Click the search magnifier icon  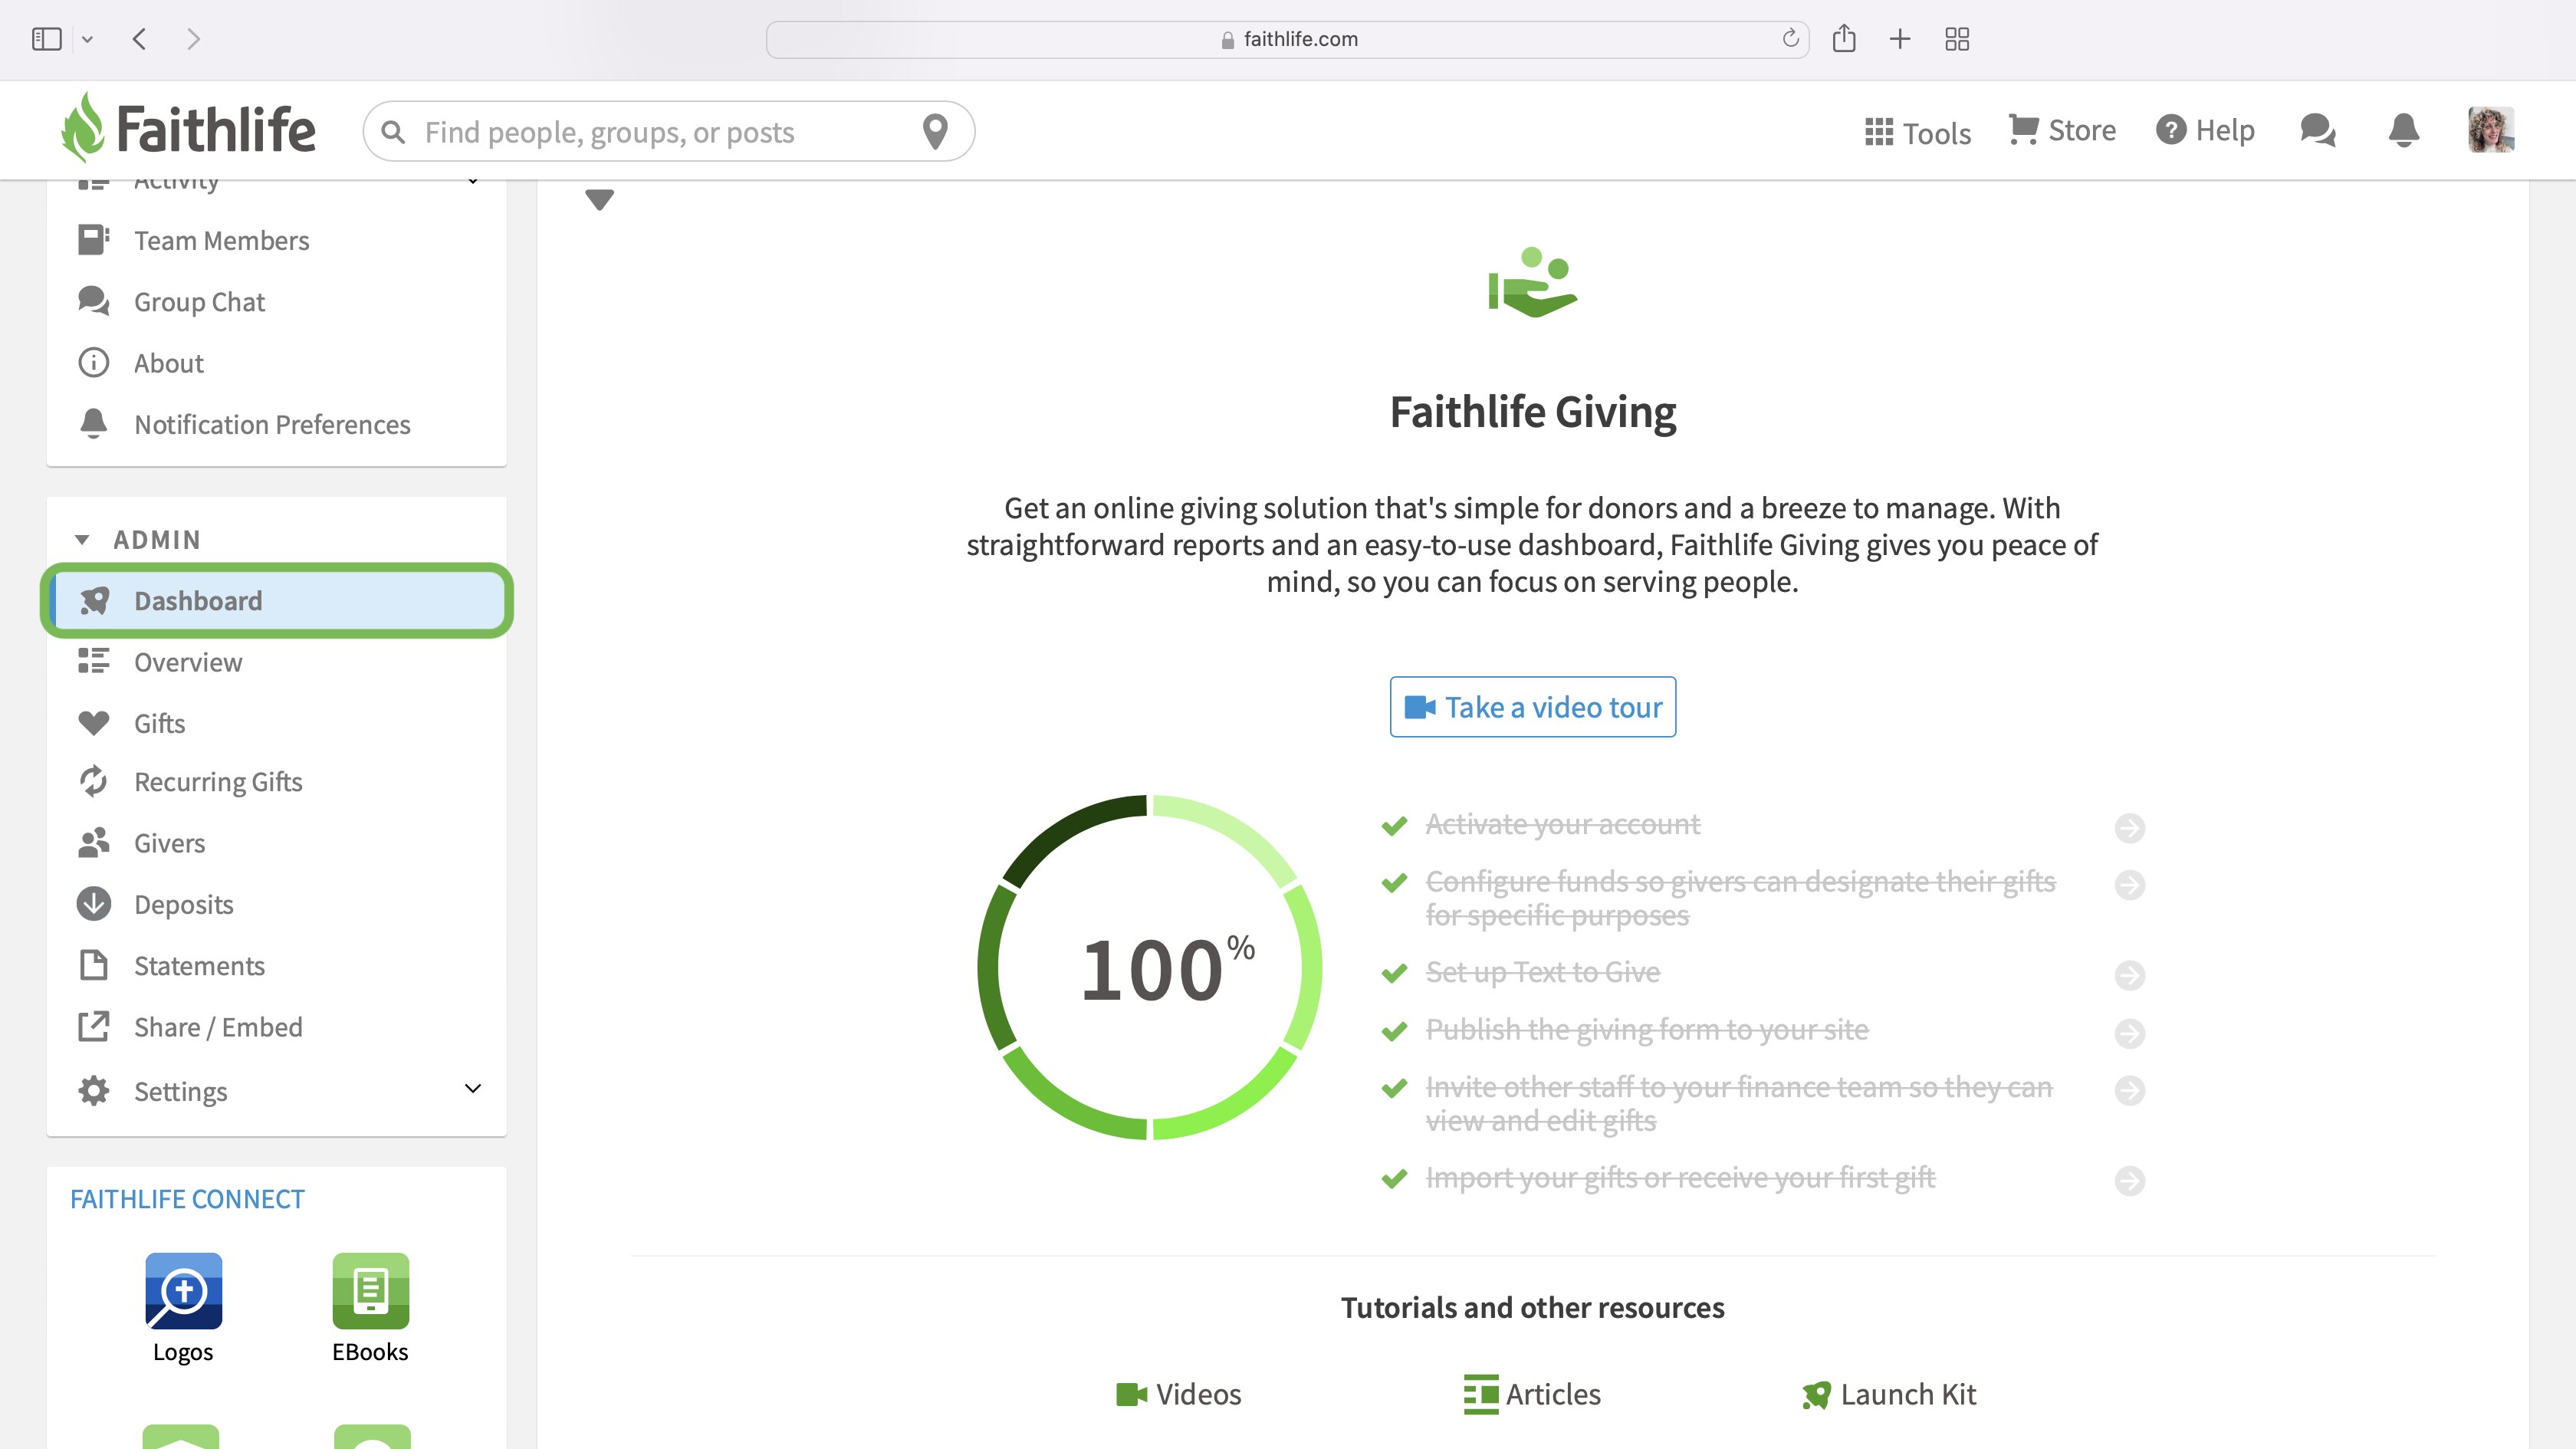pyautogui.click(x=393, y=132)
